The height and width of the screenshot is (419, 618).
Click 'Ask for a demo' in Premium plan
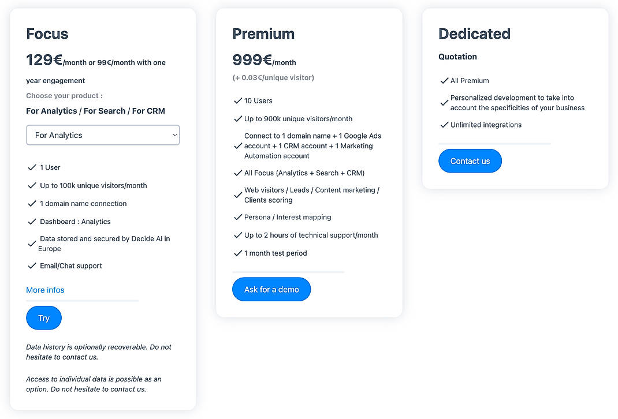pyautogui.click(x=271, y=289)
